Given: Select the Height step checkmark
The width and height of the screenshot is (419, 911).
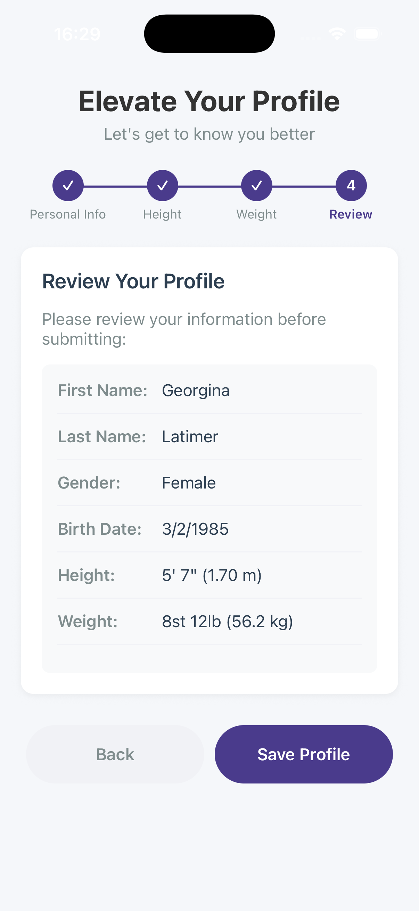Looking at the screenshot, I should [162, 185].
